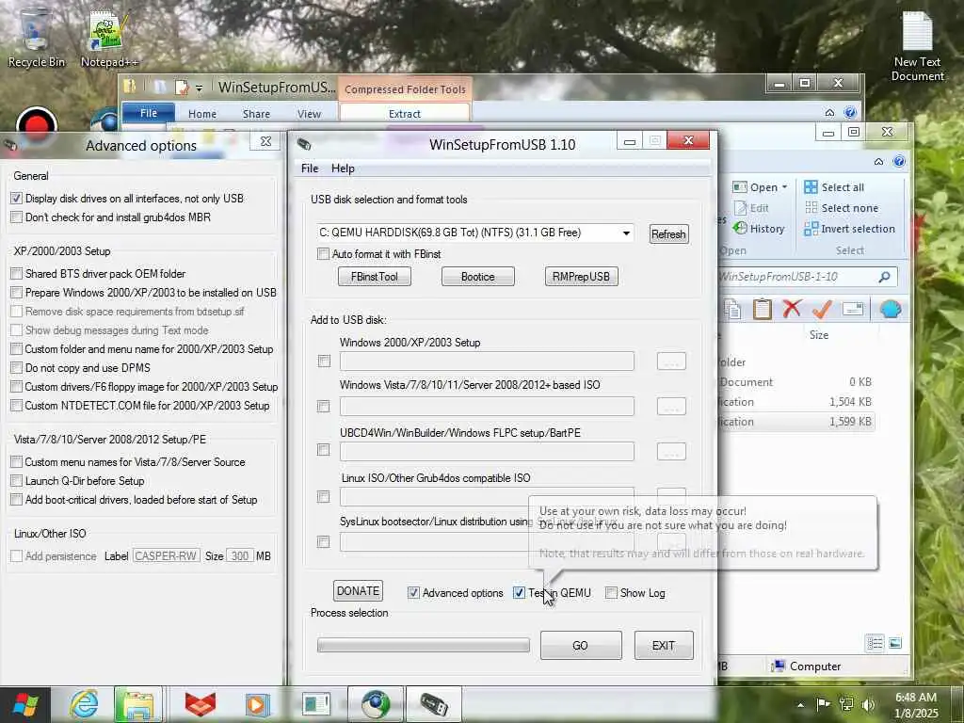Viewport: 964px width, 723px height.
Task: Click the volume speaker tray icon
Action: click(x=868, y=704)
